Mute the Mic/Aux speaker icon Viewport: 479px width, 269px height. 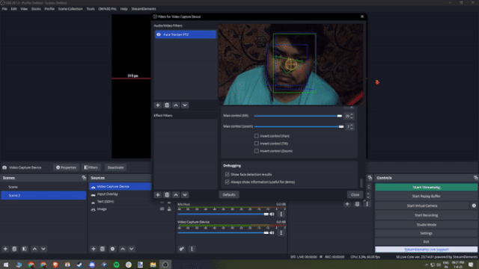click(272, 214)
